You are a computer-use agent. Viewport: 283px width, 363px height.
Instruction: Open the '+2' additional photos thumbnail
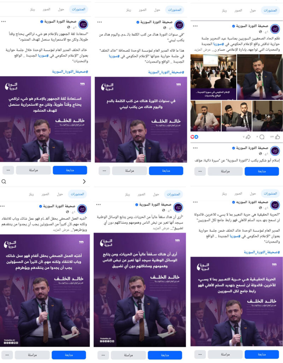pyautogui.click(x=267, y=116)
